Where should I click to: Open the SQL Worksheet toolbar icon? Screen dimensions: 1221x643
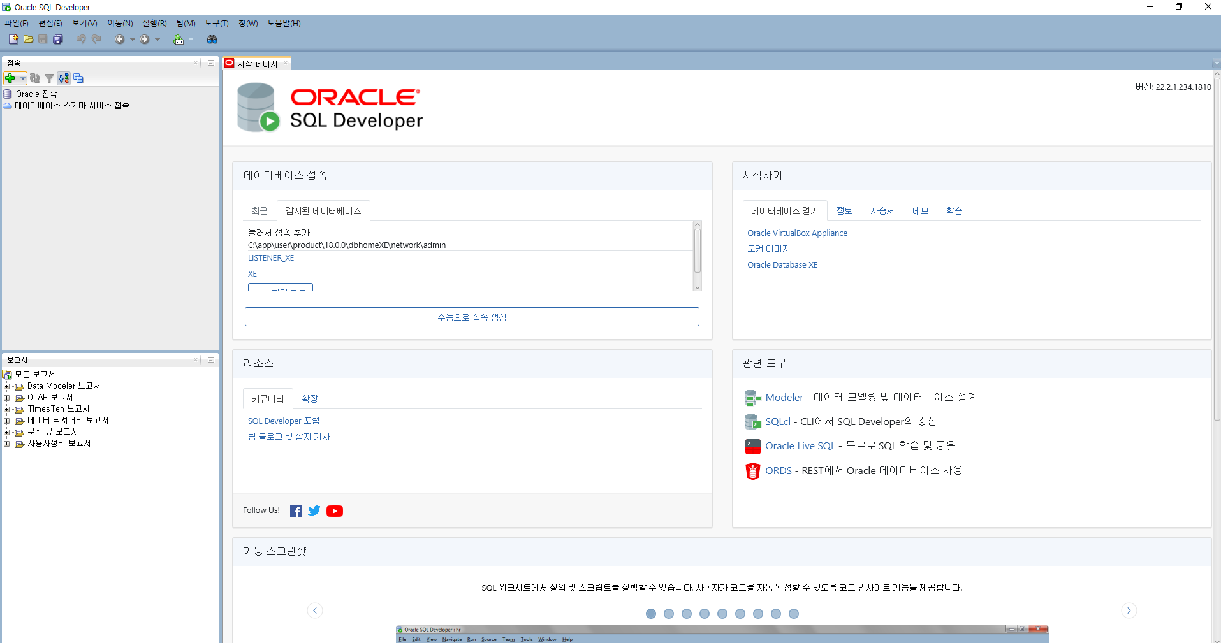tap(179, 40)
